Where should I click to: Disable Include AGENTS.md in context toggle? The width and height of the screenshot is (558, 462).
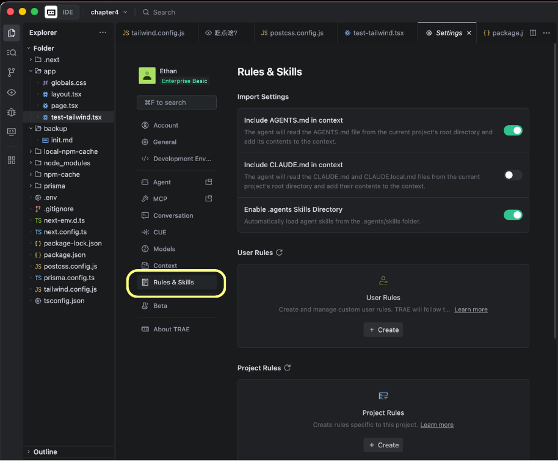click(x=512, y=130)
